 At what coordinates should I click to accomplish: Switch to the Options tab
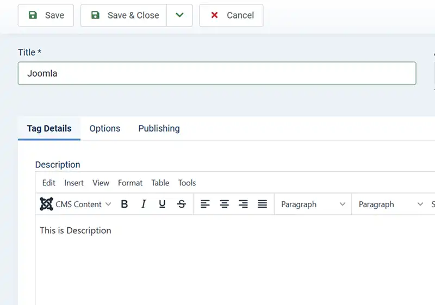coord(104,128)
